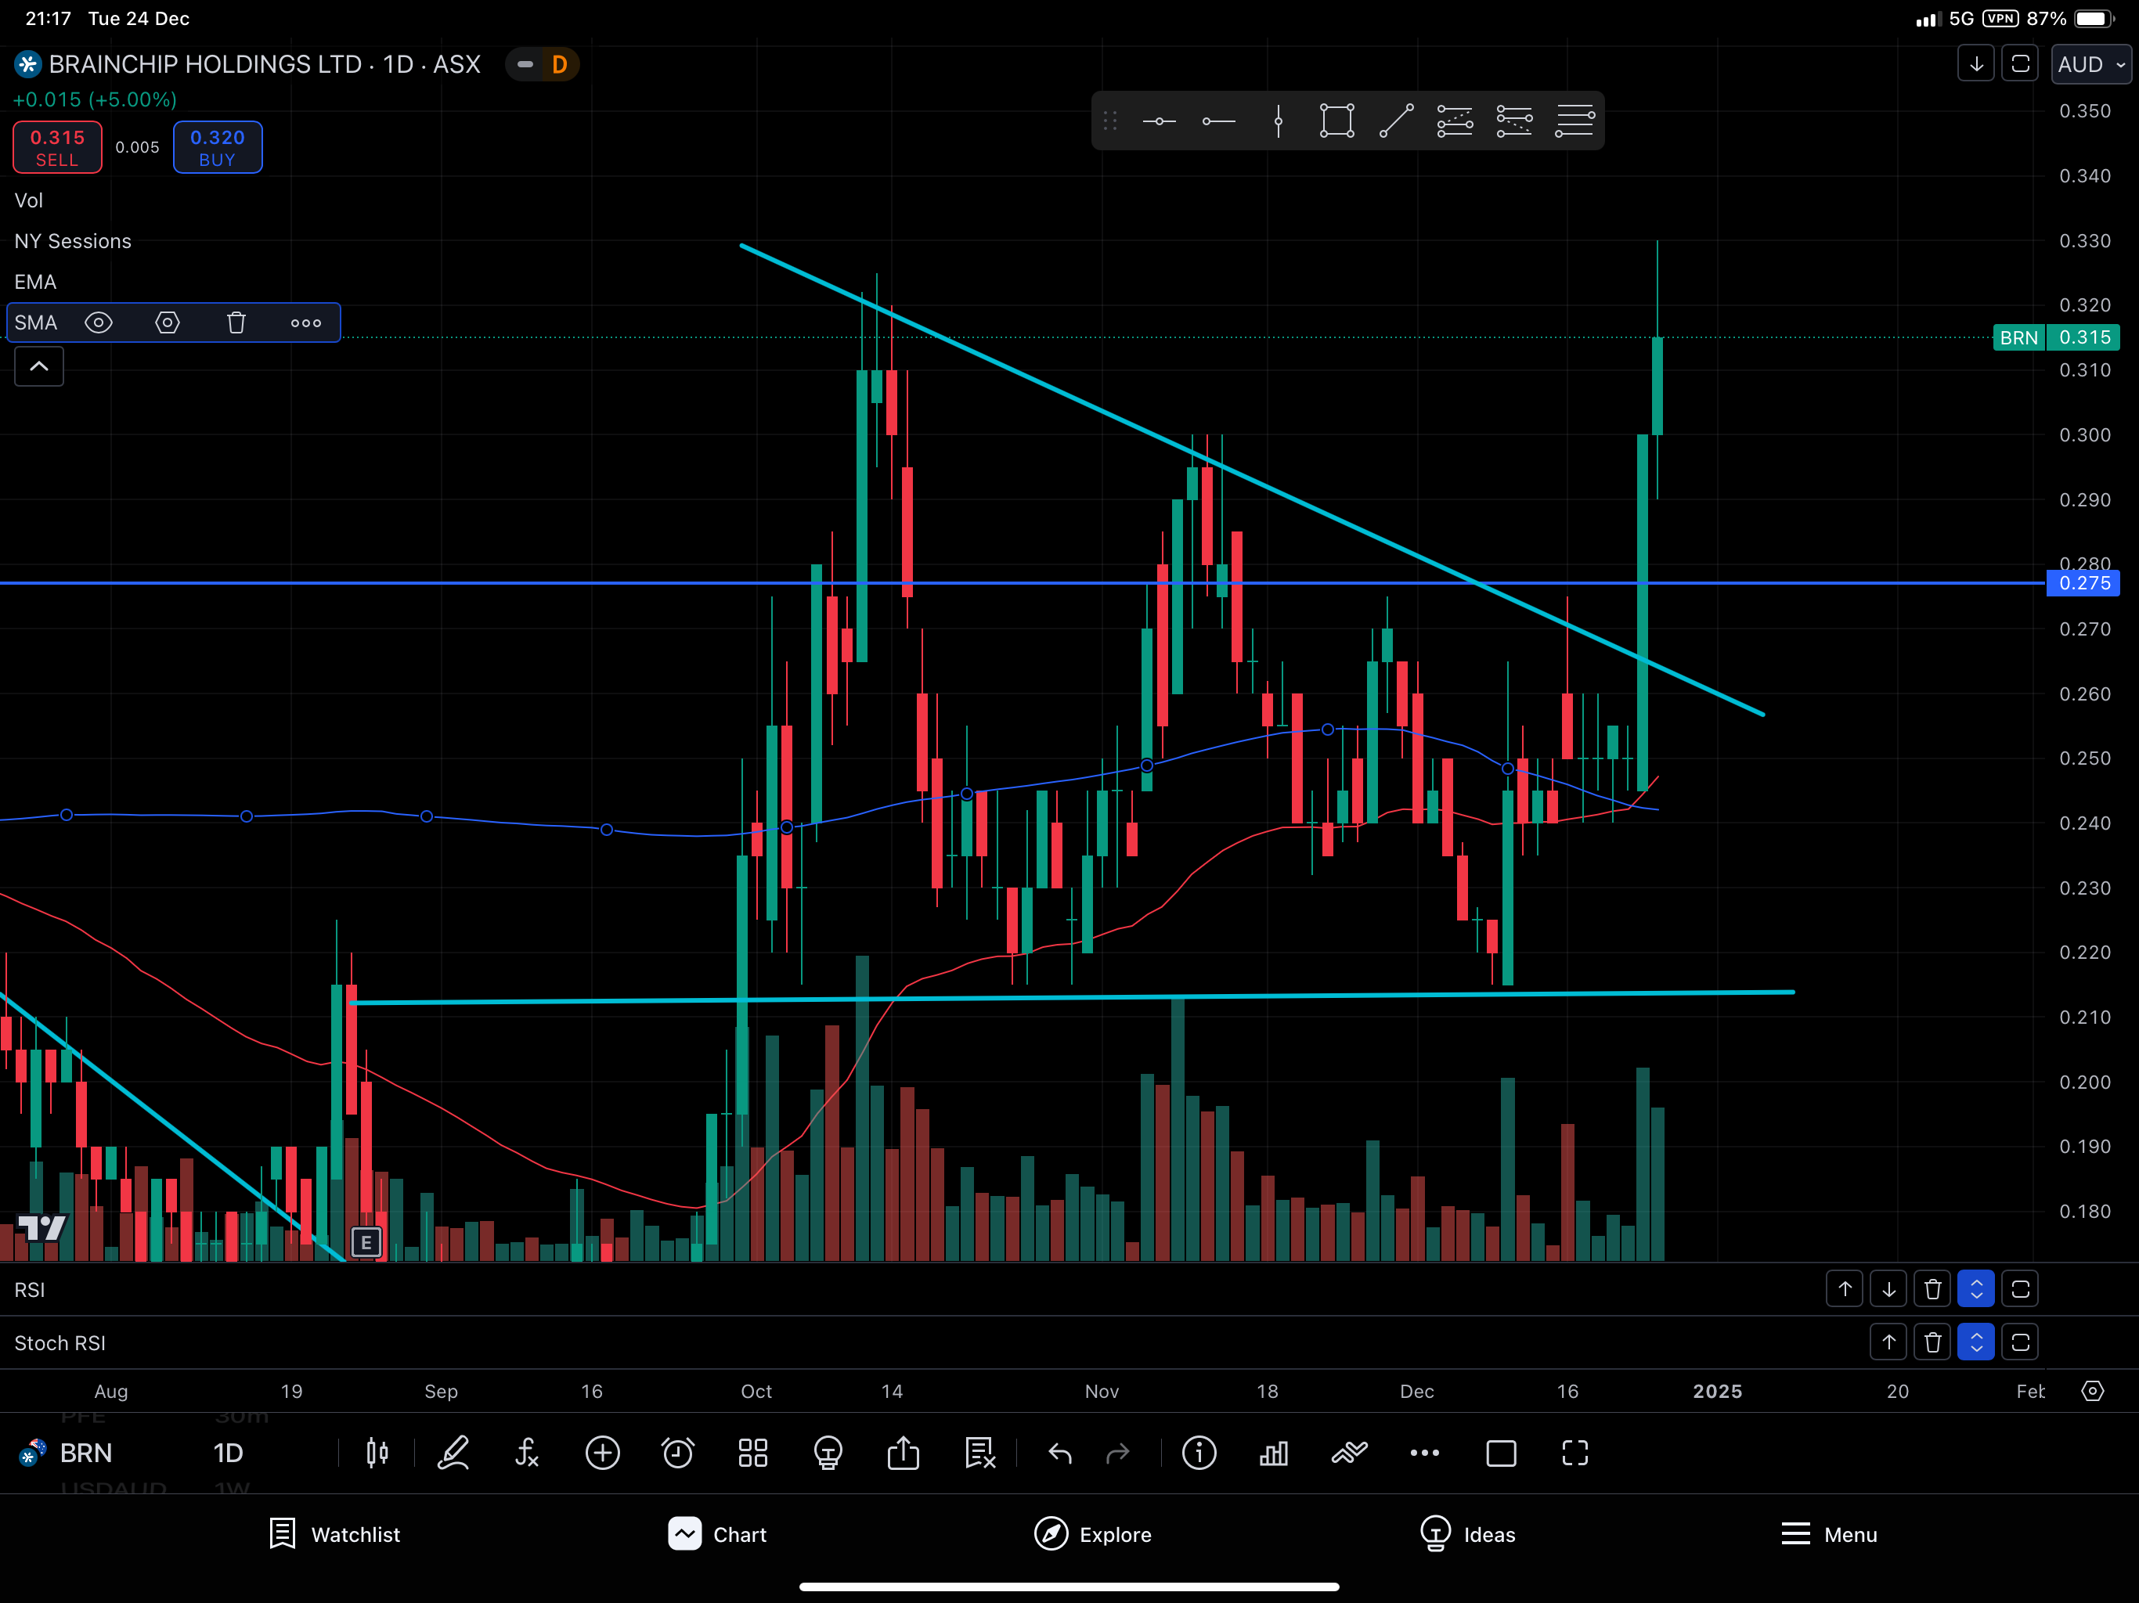Delete the RSI pane
Screen dimensions: 2139x1603
pos(1933,1289)
